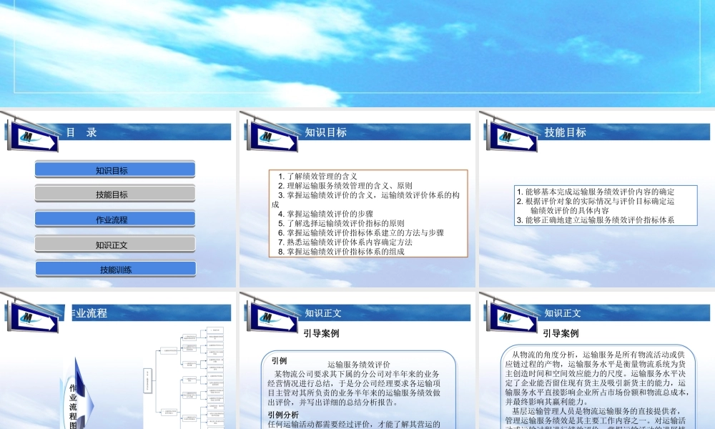Click the 技能目标 button in the table of contents
Image resolution: width=715 pixels, height=429 pixels.
click(114, 194)
